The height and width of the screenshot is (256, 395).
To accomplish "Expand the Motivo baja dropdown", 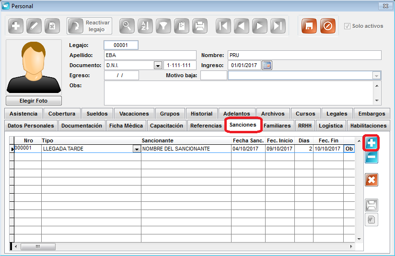I will pyautogui.click(x=376, y=76).
